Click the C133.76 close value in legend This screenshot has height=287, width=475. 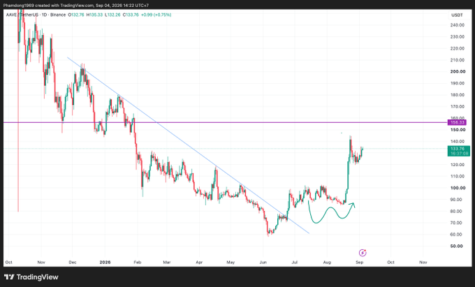(x=131, y=15)
